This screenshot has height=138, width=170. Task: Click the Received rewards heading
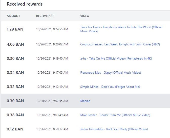[25, 4]
